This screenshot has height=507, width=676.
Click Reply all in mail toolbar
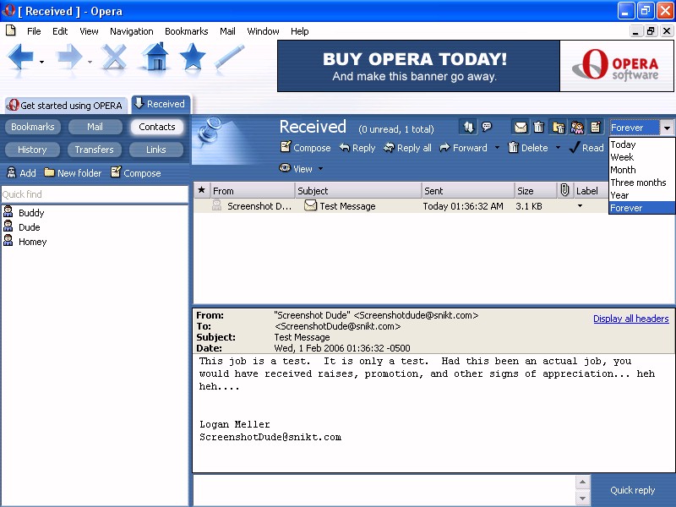click(x=406, y=148)
